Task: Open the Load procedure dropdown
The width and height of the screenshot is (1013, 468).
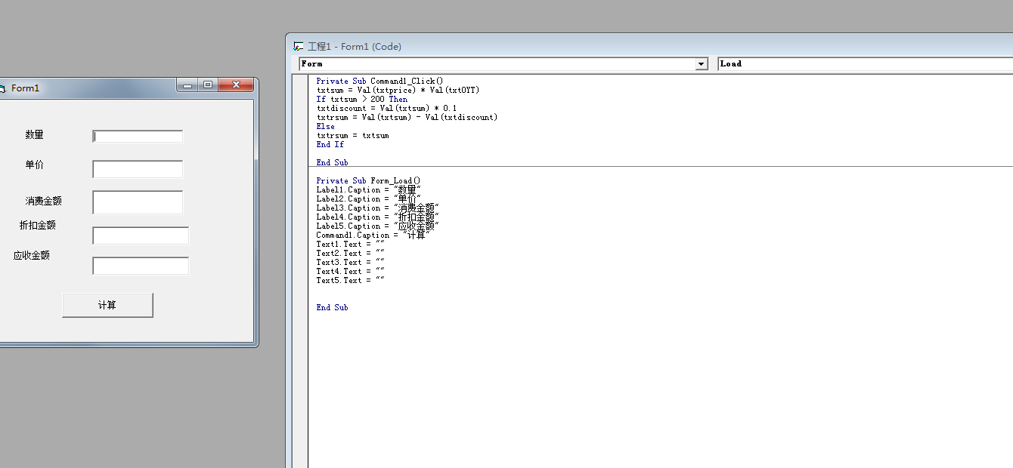Action: [x=865, y=64]
